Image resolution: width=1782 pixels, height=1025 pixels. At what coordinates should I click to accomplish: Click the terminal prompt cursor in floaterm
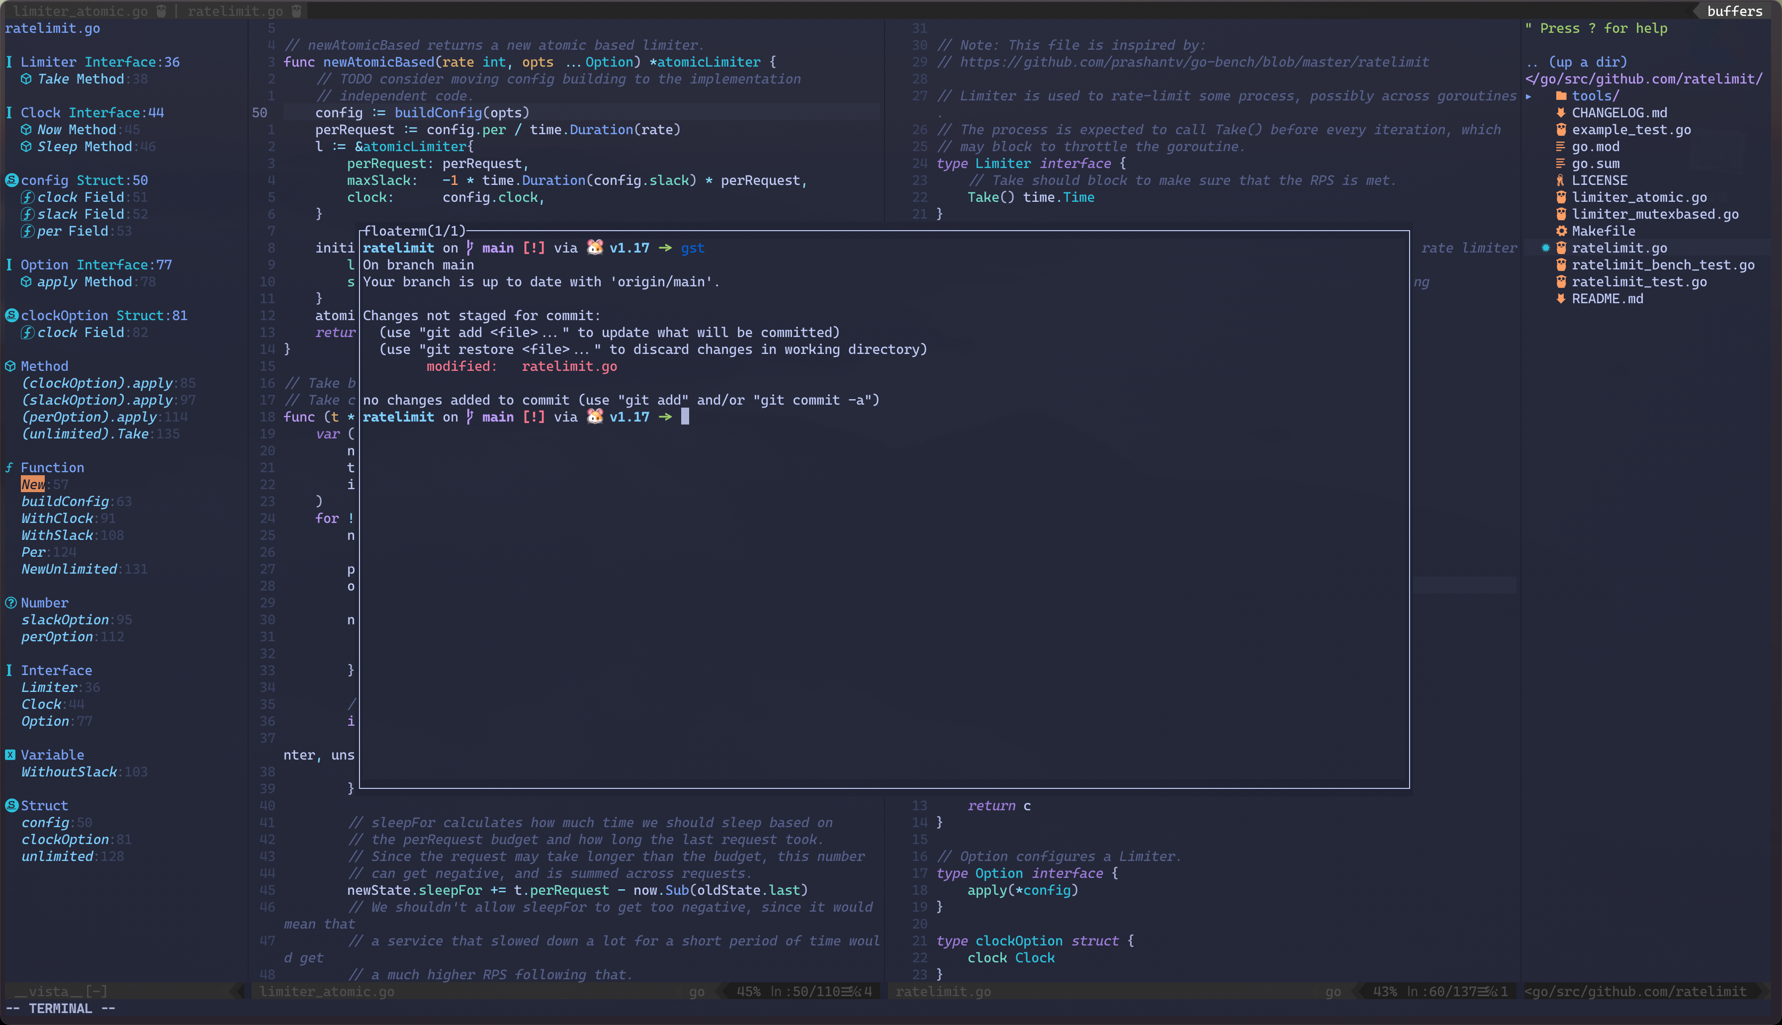684,417
